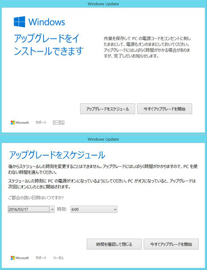Click the text ご都合の良い日時はいつですか?
Viewport: 207px width, 270px height.
pyautogui.click(x=36, y=198)
